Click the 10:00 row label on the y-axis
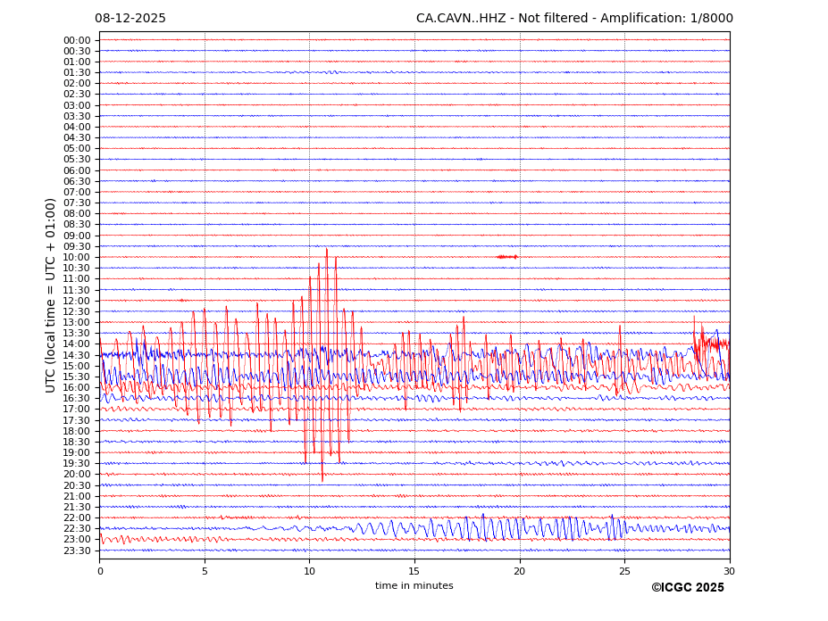Image resolution: width=828 pixels, height=621 pixels. coord(77,257)
